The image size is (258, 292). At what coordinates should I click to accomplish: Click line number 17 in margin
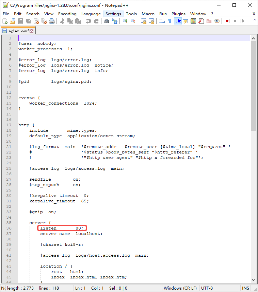tap(9, 125)
